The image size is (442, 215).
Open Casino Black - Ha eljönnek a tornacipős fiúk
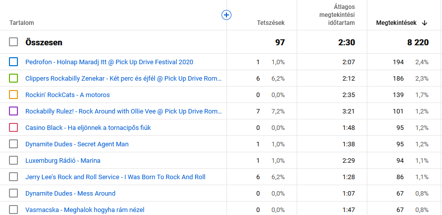coord(88,127)
